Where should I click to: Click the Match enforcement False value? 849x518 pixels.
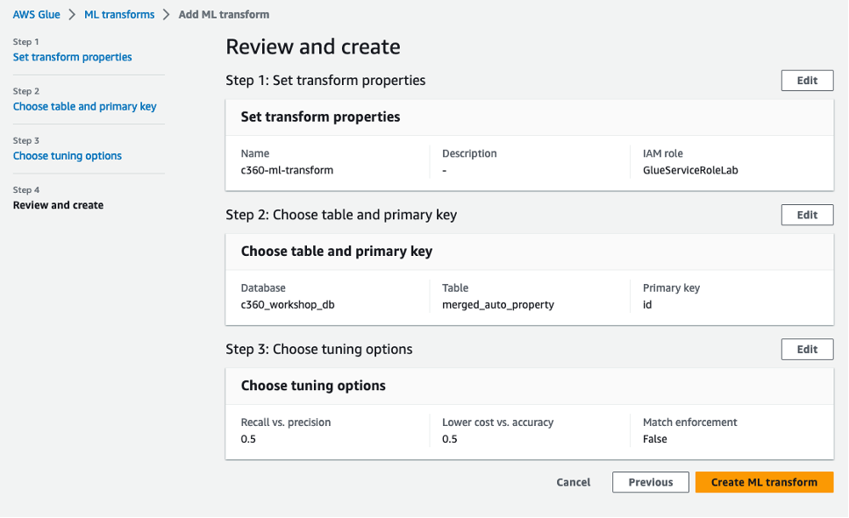pos(655,439)
